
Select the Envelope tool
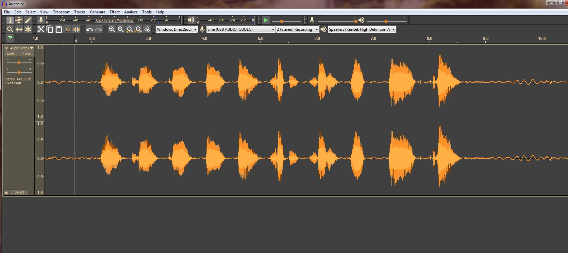(x=19, y=20)
